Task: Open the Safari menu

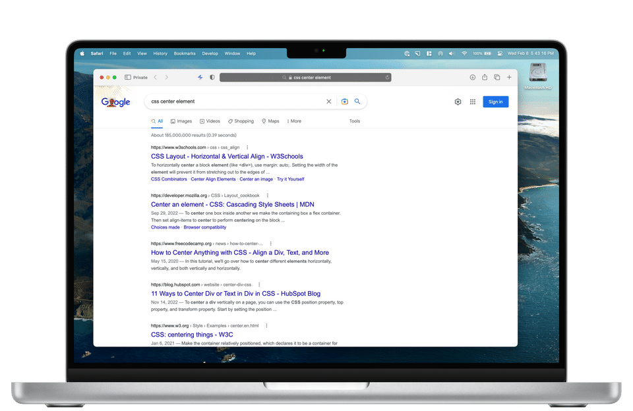Action: tap(96, 53)
